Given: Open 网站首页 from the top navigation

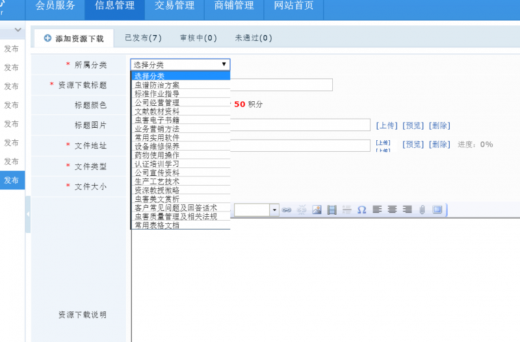Looking at the screenshot, I should 294,6.
